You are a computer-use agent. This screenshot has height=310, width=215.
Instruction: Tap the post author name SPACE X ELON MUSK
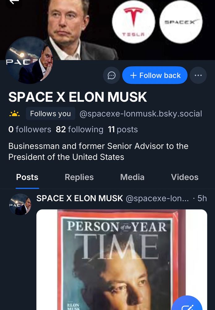coord(80,198)
